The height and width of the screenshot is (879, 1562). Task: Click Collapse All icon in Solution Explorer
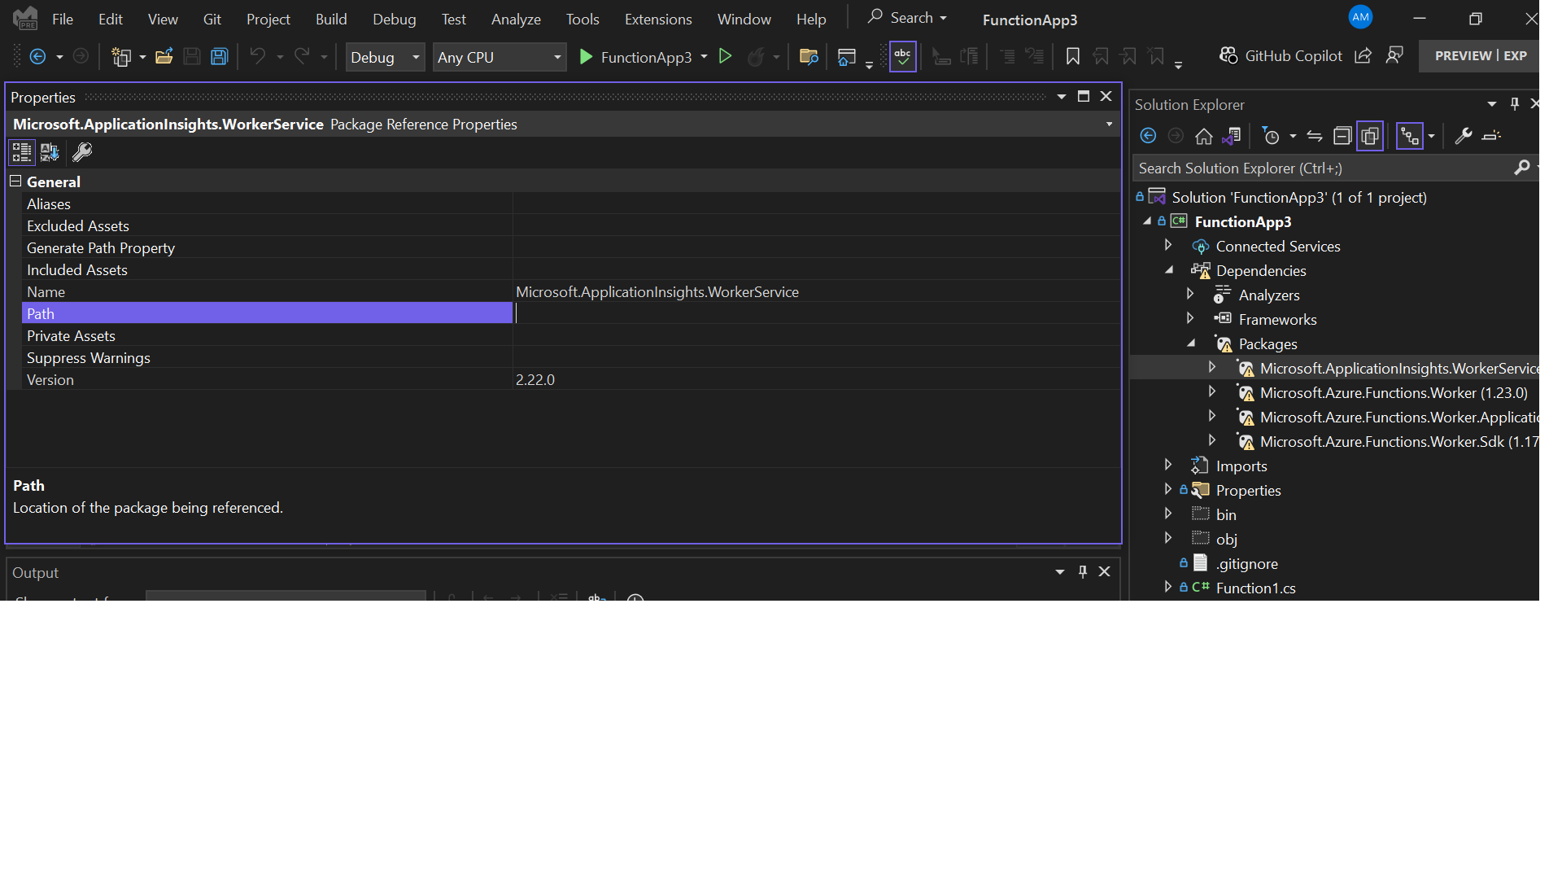click(x=1342, y=136)
